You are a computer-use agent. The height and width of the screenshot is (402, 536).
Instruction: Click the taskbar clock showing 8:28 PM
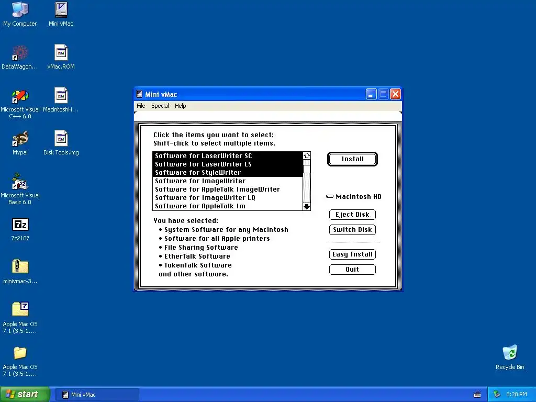517,395
